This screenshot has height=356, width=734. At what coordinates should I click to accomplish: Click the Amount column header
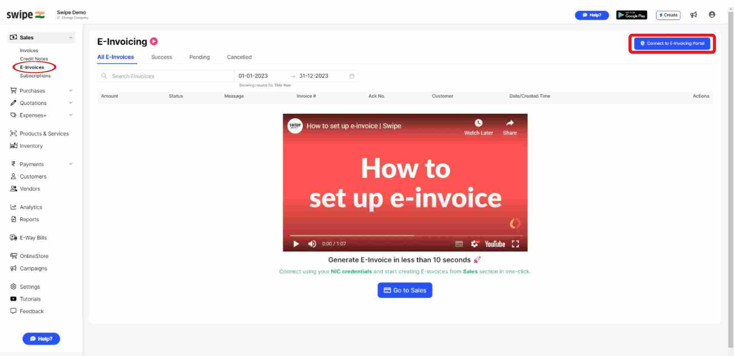pyautogui.click(x=109, y=96)
